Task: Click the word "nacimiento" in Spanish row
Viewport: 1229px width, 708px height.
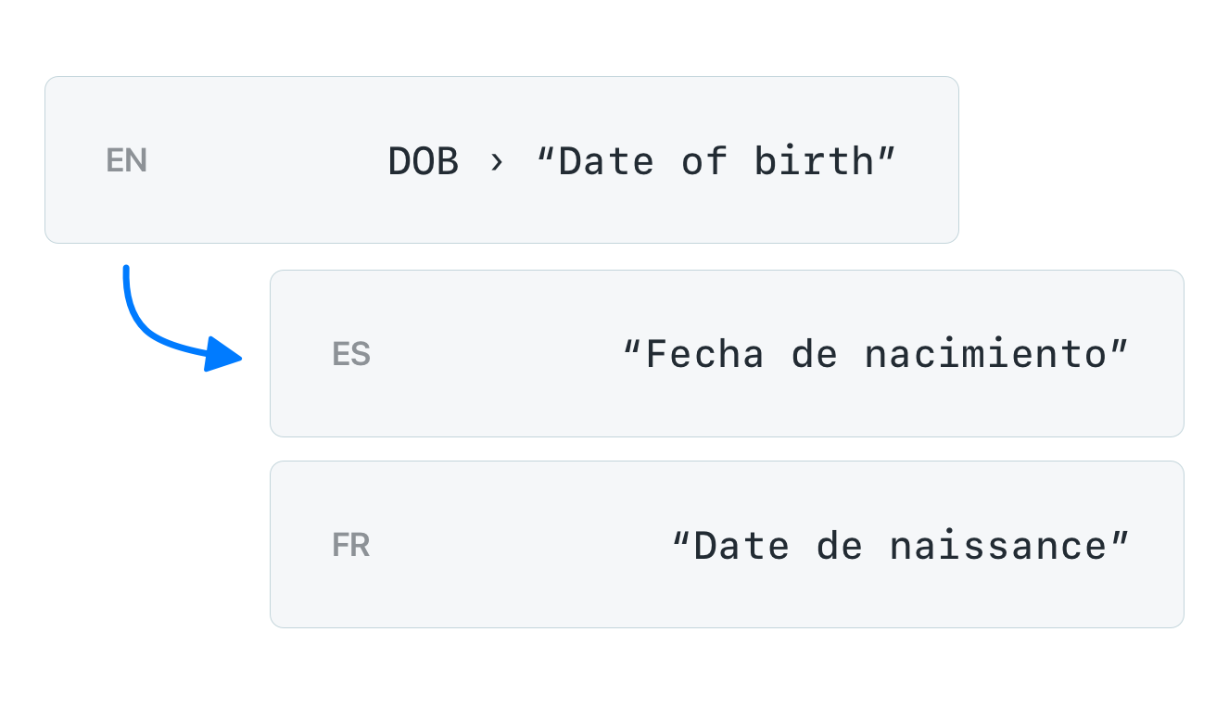Action: coord(985,354)
